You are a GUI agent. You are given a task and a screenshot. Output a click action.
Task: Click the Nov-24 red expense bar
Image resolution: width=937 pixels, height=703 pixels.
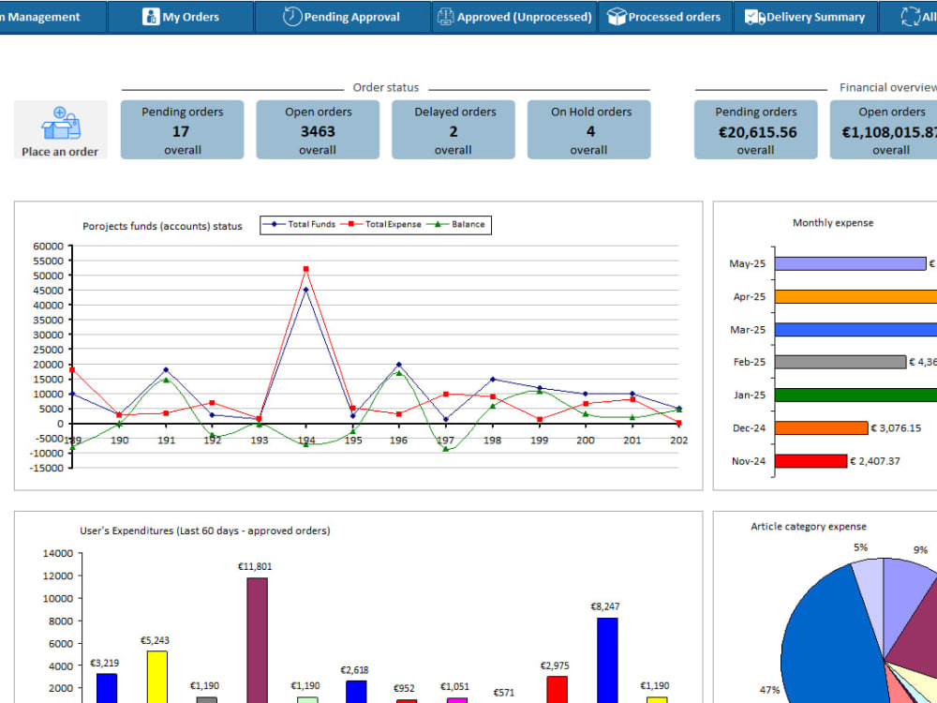pyautogui.click(x=811, y=461)
